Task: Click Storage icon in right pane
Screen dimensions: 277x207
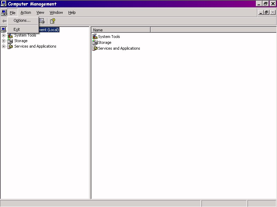Action: 95,42
